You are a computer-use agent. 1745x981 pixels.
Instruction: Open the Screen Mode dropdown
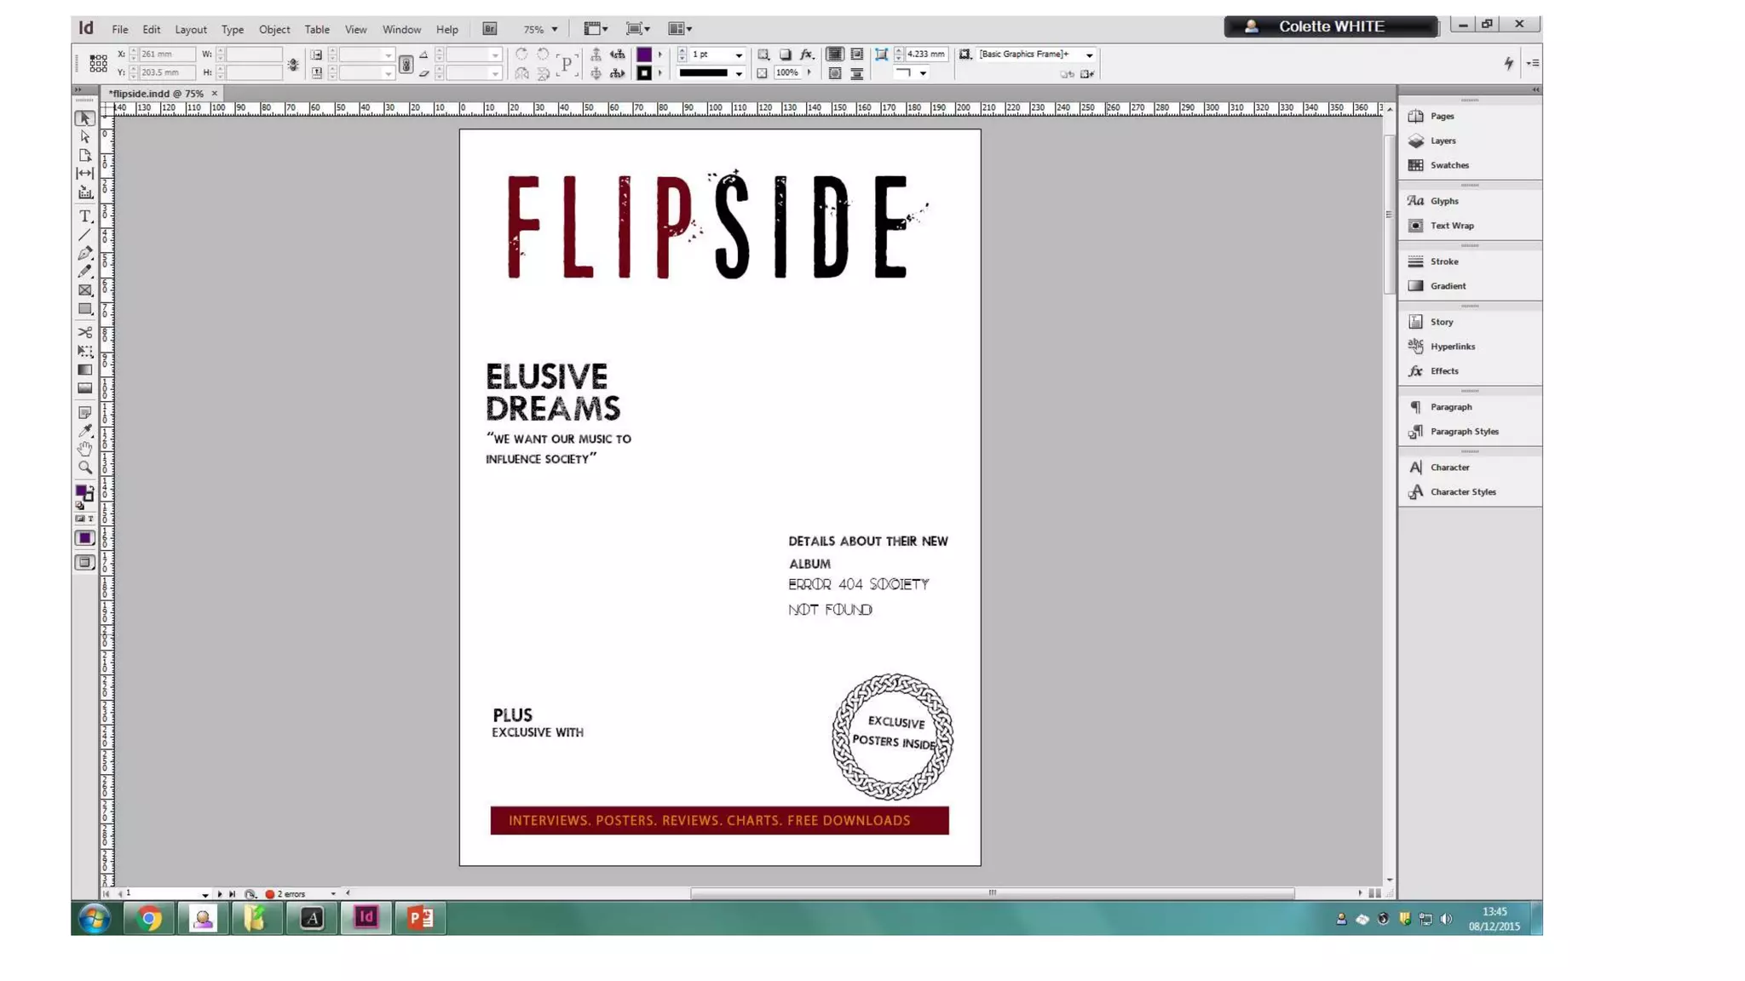click(638, 29)
